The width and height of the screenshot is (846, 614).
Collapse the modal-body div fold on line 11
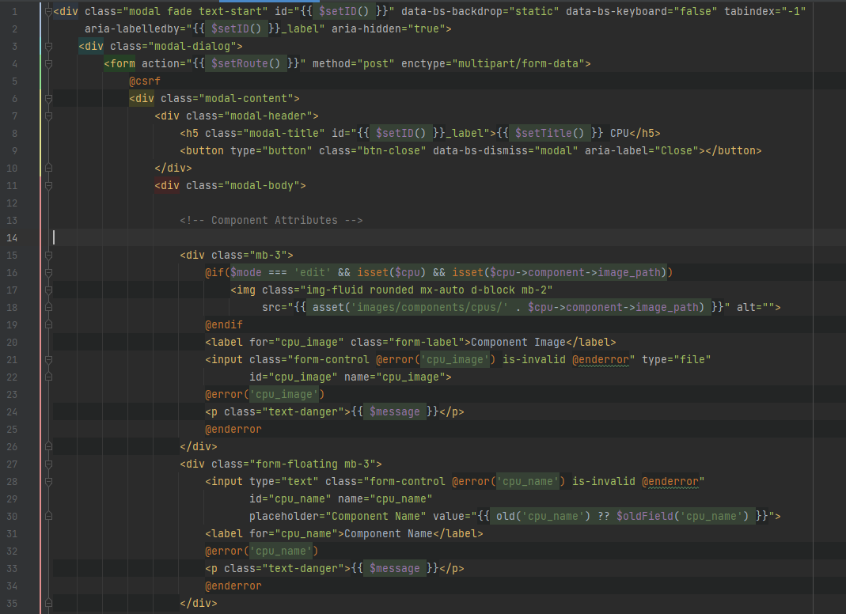click(x=48, y=186)
